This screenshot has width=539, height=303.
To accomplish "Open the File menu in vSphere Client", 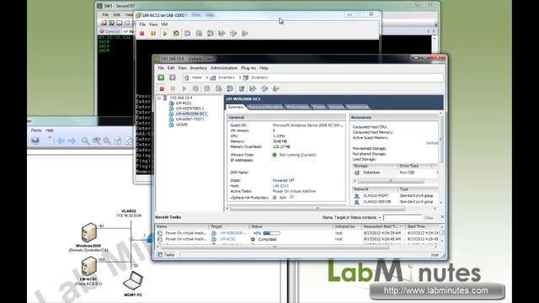I will (x=161, y=68).
